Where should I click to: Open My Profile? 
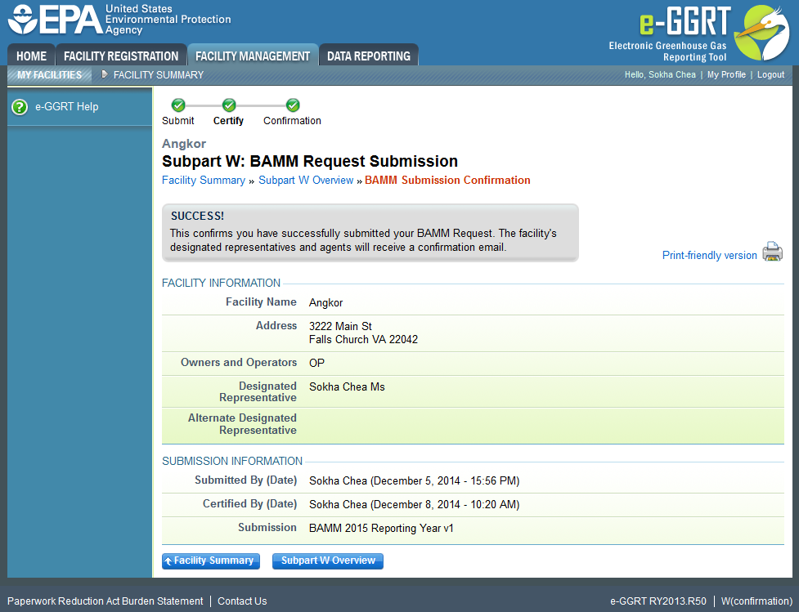click(x=726, y=74)
